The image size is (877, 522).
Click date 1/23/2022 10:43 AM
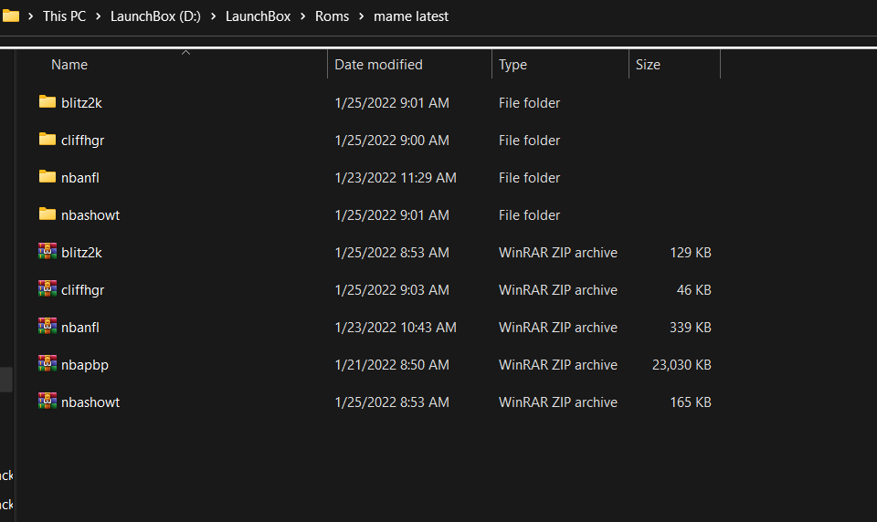pos(396,328)
